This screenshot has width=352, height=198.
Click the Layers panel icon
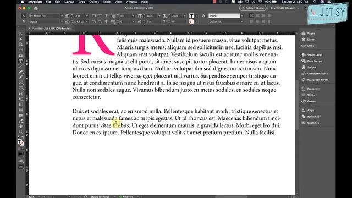point(304,40)
